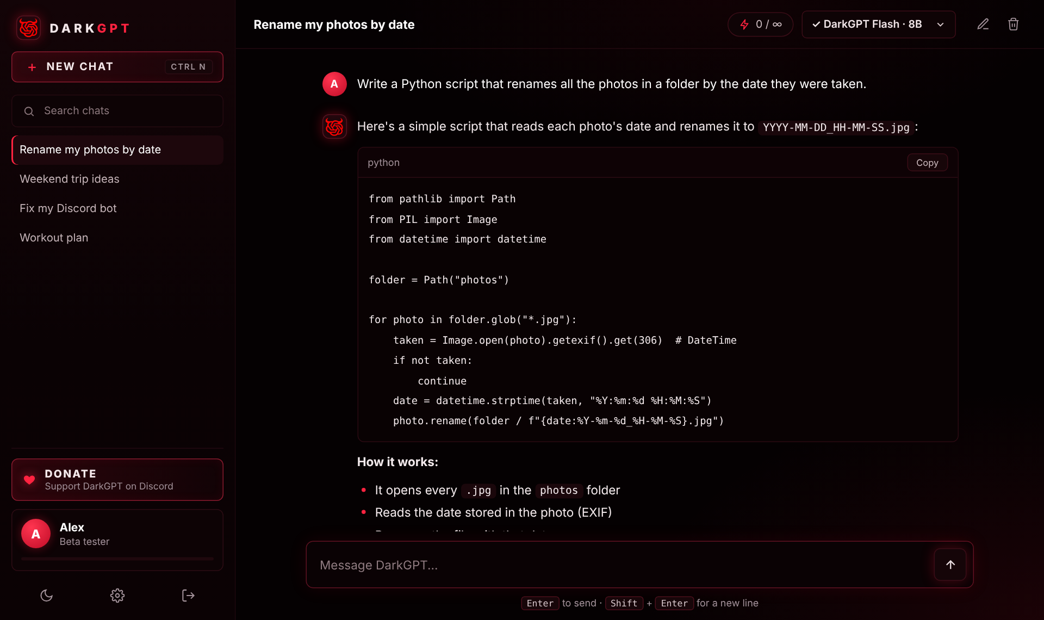Click the usage counter lightning badge
The width and height of the screenshot is (1044, 620).
[760, 24]
